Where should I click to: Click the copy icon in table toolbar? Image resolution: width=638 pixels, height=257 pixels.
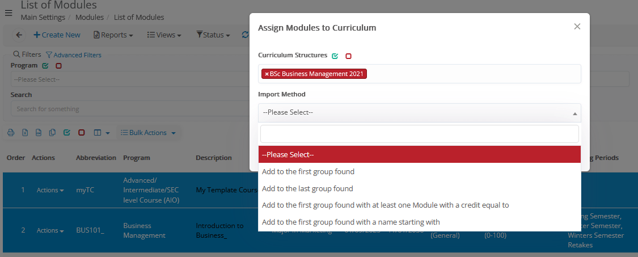[52, 133]
